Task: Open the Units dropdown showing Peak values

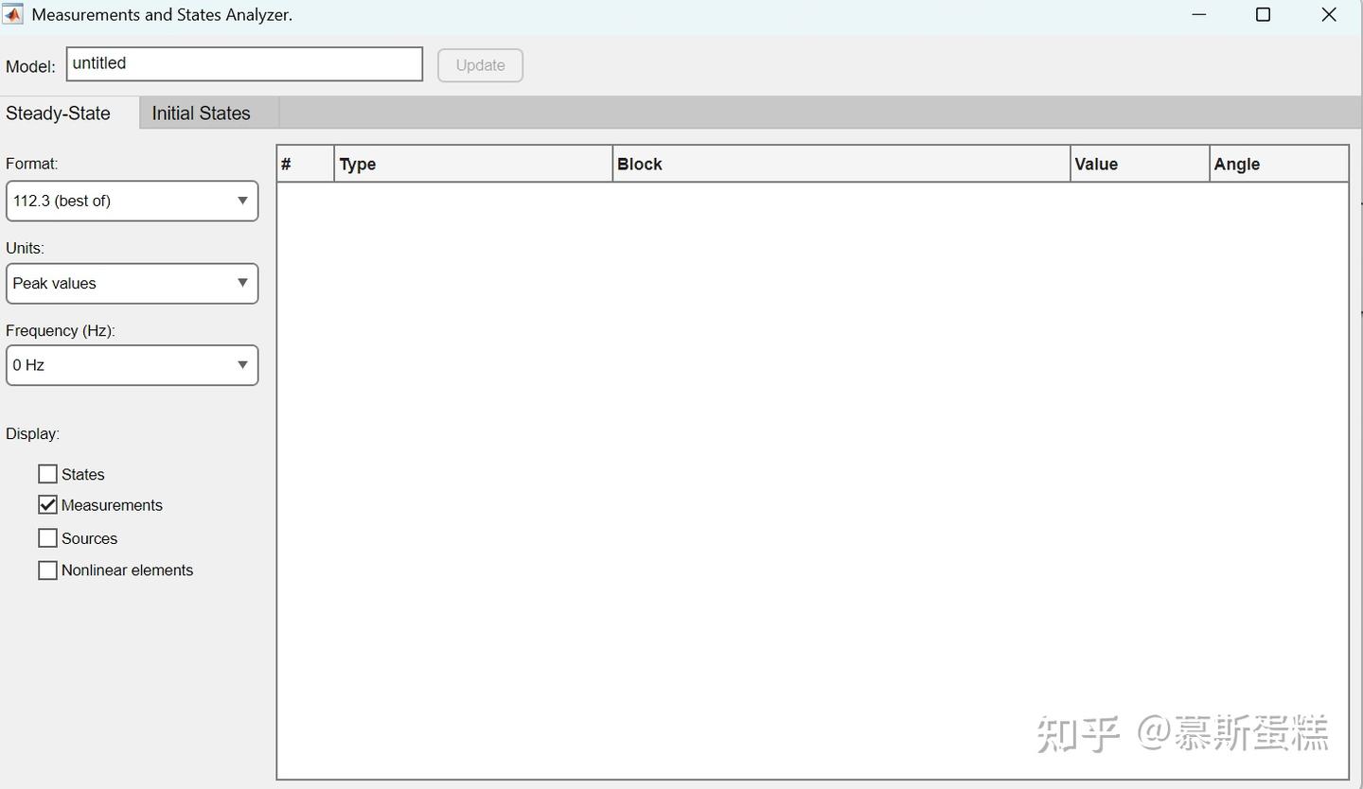Action: 132,283
